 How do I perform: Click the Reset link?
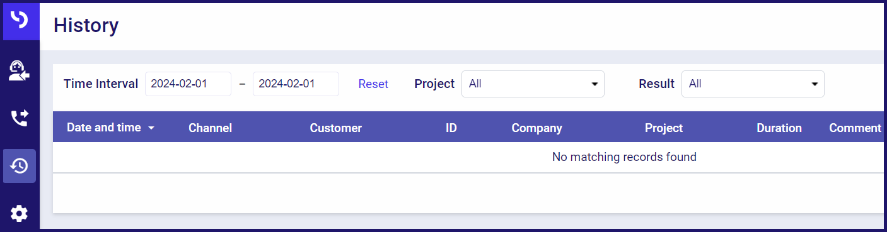[373, 84]
